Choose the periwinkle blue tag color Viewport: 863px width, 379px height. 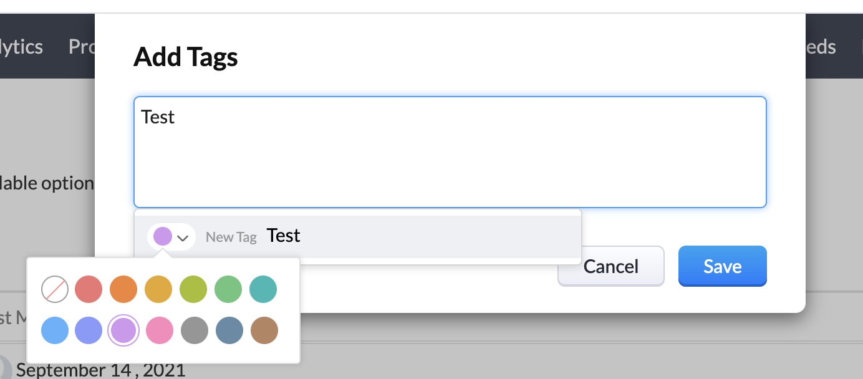(89, 330)
